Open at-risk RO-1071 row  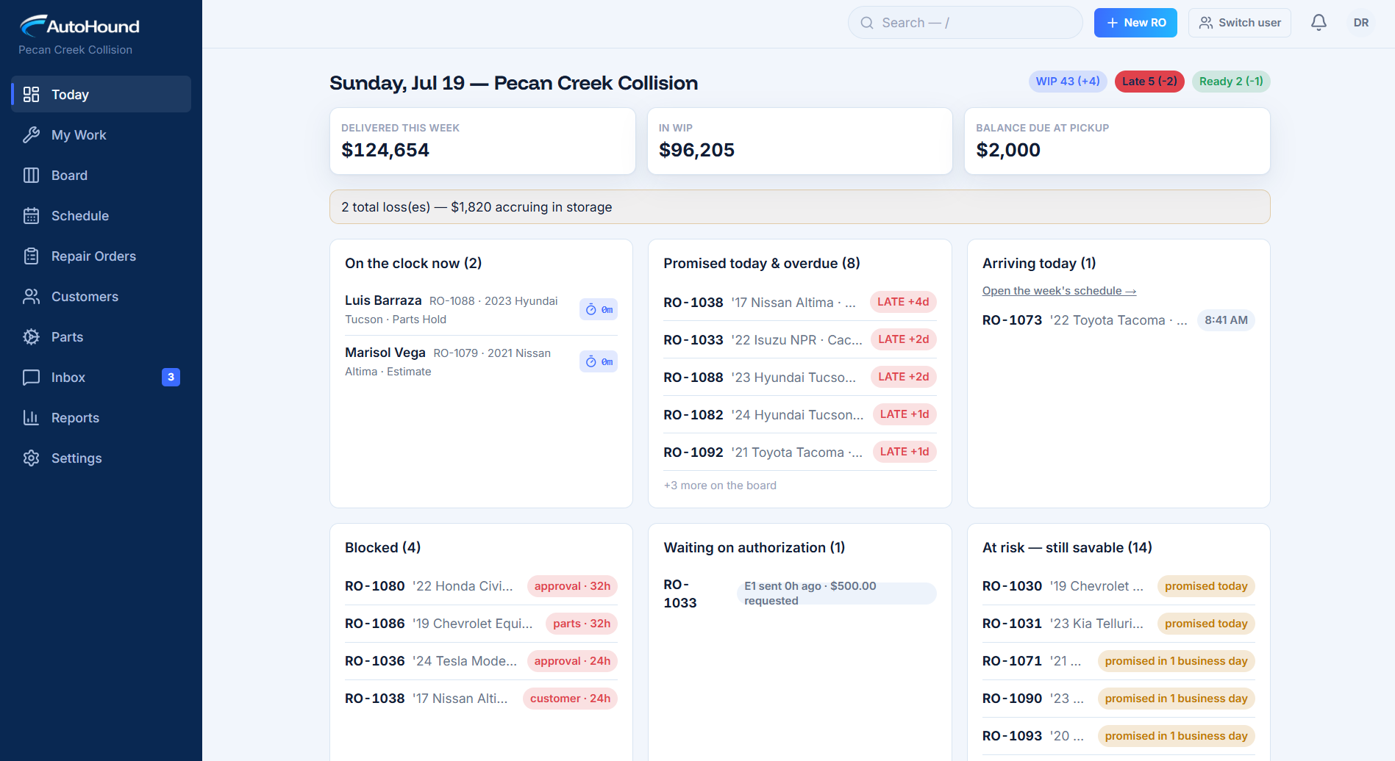[x=1119, y=661]
